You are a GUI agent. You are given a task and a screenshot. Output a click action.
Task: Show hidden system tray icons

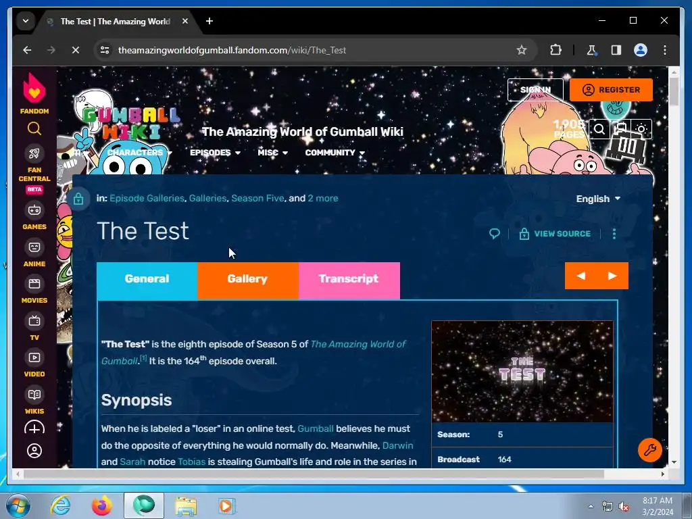point(591,506)
